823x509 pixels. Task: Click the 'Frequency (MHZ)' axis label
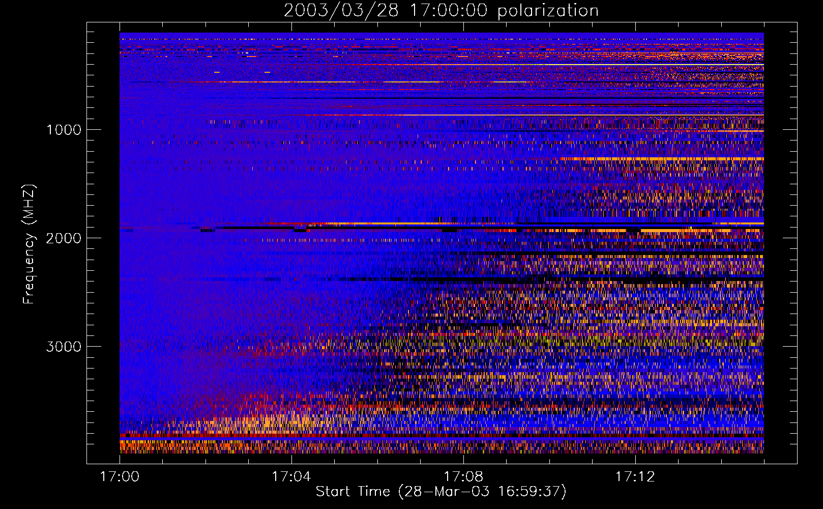29,244
